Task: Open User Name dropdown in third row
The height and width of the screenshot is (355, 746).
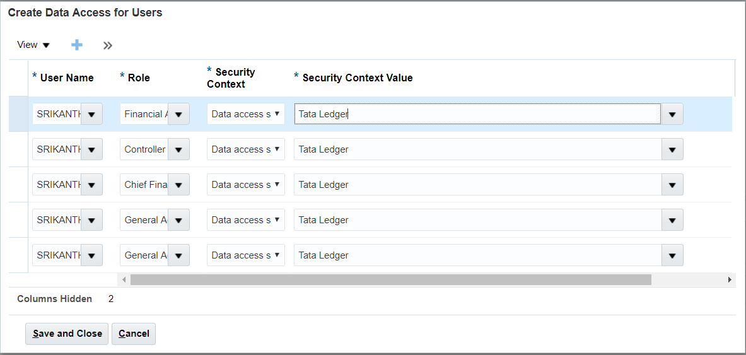Action: [x=91, y=185]
